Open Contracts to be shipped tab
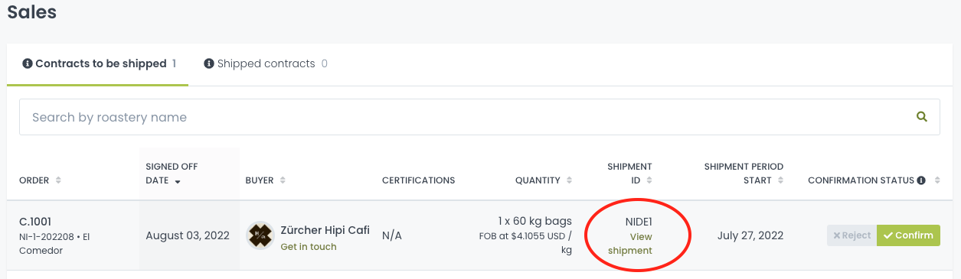This screenshot has width=961, height=279. coord(98,64)
